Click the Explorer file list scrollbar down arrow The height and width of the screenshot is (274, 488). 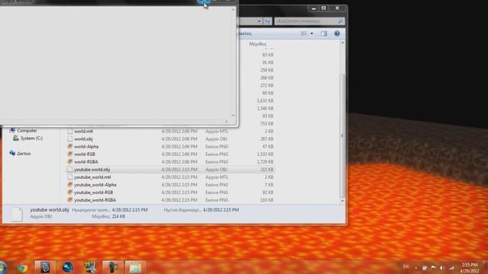coord(342,200)
